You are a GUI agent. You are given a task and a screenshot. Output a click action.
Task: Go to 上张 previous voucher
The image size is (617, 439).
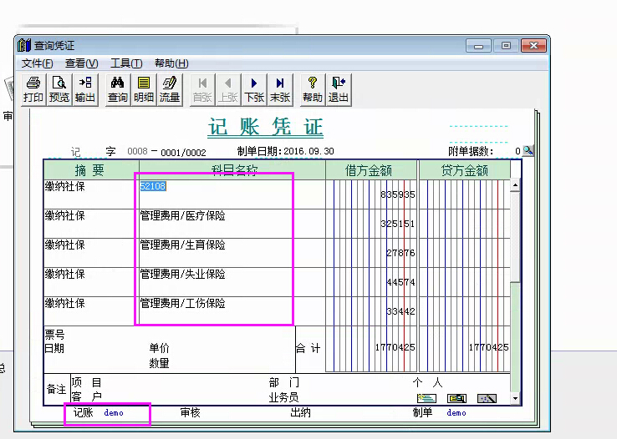[228, 89]
